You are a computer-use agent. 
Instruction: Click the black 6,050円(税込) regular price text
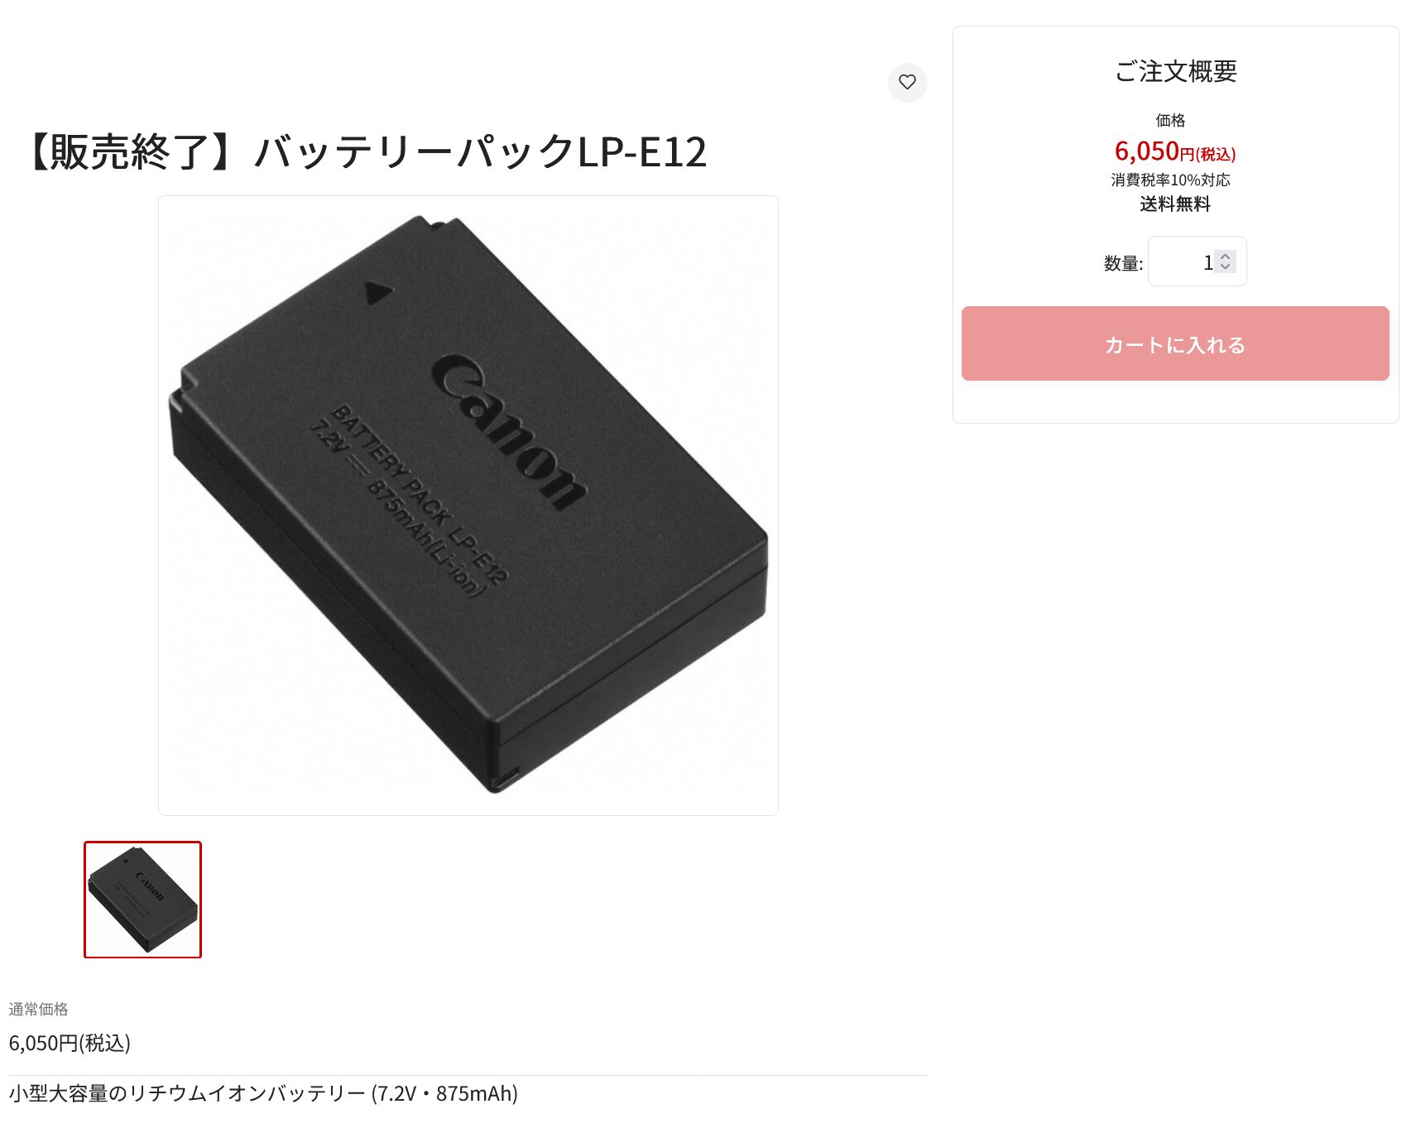click(70, 1043)
